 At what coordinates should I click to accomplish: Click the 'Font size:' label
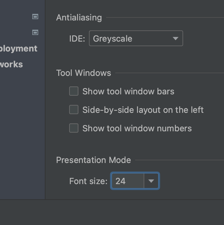[88, 181]
